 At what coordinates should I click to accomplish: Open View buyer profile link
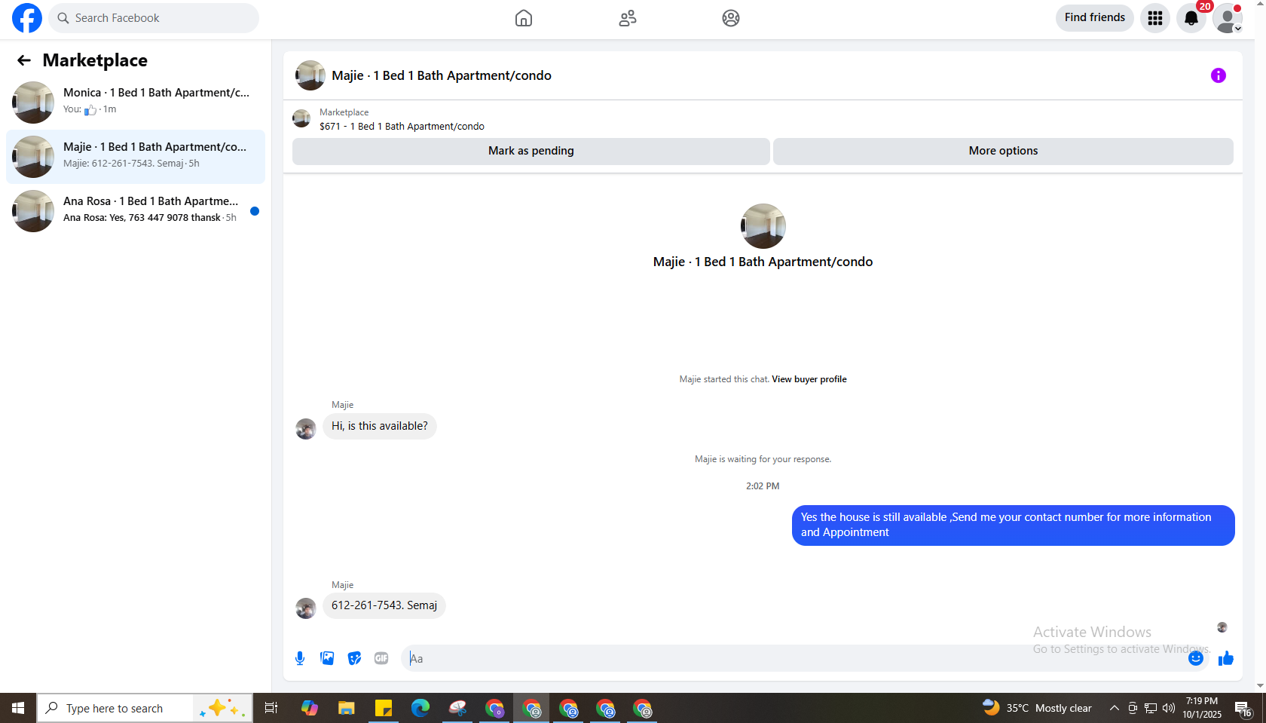point(809,379)
